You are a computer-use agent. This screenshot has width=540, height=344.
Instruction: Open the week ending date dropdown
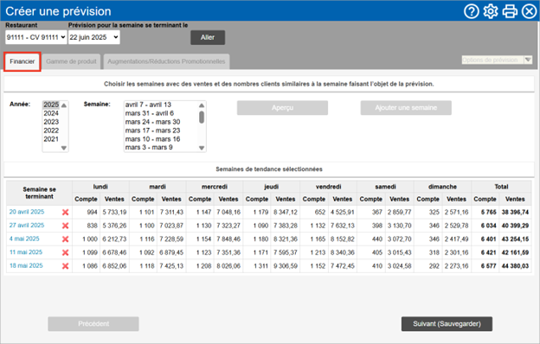pyautogui.click(x=94, y=37)
